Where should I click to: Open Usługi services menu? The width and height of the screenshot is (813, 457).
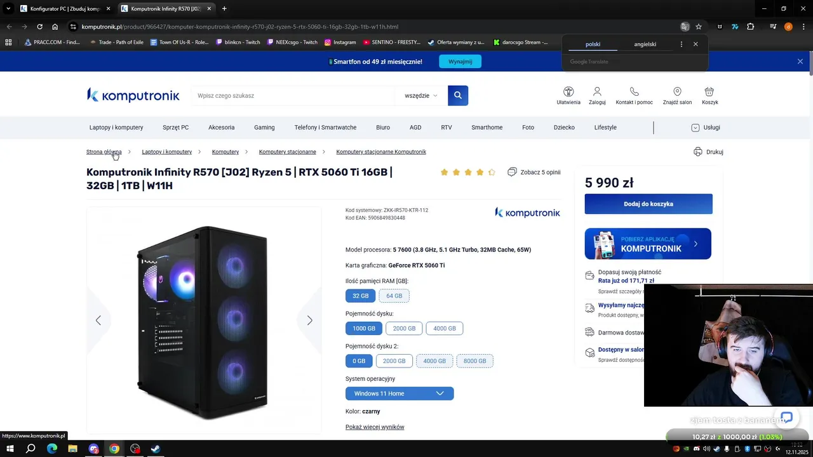pyautogui.click(x=706, y=128)
